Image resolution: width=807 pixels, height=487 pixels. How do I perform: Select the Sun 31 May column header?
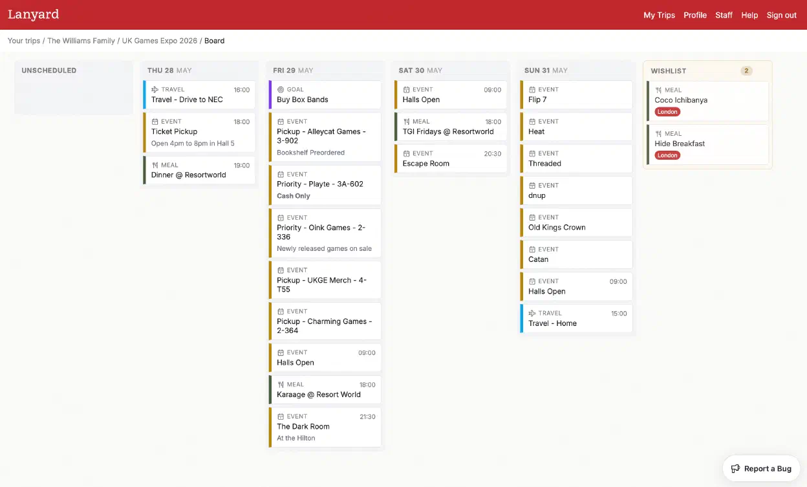click(x=546, y=70)
